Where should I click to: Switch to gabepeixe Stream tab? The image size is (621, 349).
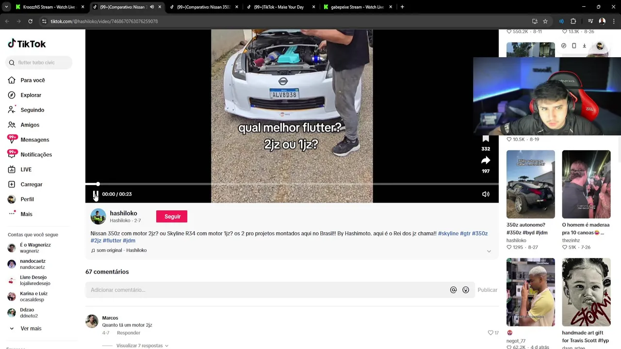pos(357,7)
